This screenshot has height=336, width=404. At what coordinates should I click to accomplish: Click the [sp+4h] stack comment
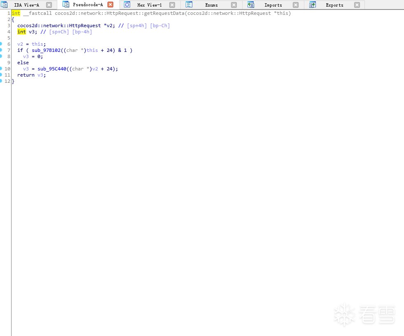click(x=137, y=26)
